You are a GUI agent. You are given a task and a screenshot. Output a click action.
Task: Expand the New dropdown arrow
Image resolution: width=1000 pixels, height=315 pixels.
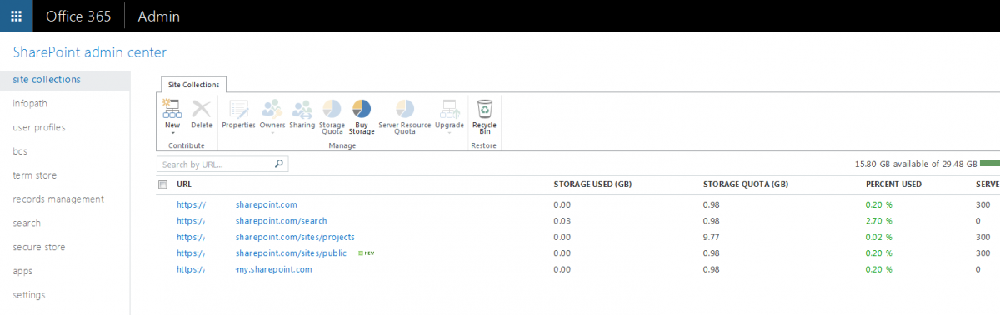tap(172, 132)
